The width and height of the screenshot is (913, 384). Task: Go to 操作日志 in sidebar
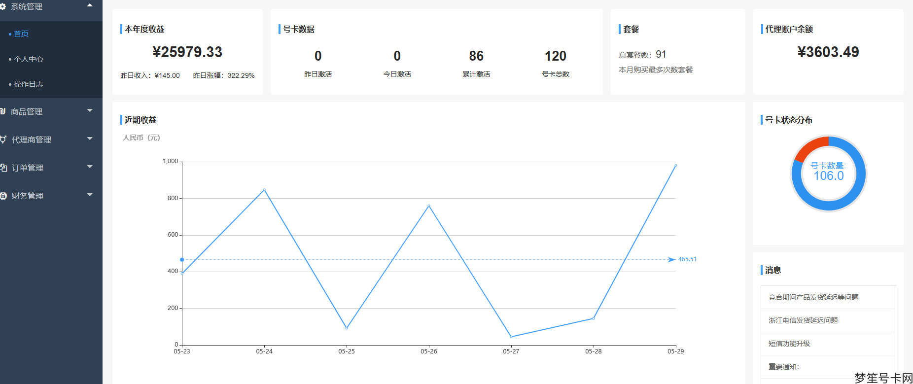click(x=29, y=84)
